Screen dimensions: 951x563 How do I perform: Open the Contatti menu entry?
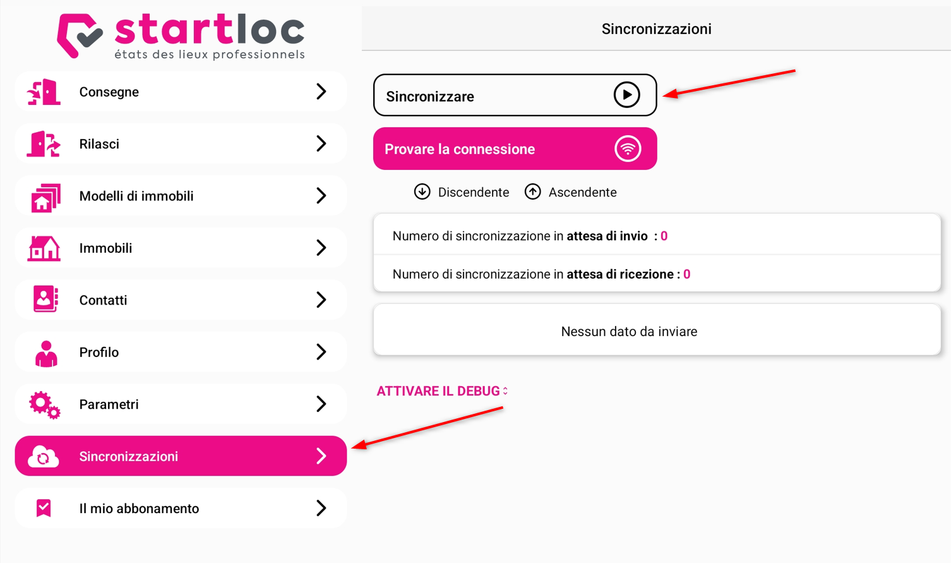[181, 300]
